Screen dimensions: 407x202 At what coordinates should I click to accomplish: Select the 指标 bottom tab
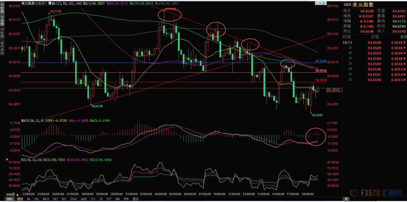(x=10, y=199)
